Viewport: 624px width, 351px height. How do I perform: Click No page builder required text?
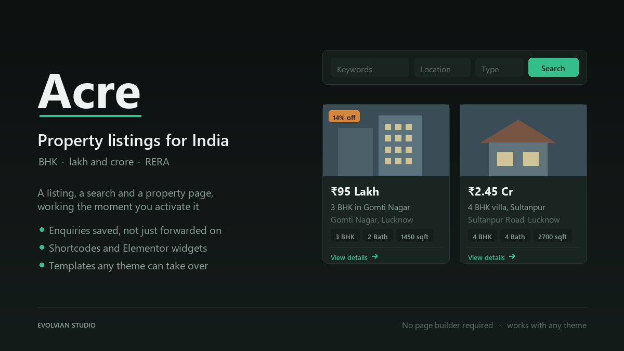(x=447, y=325)
